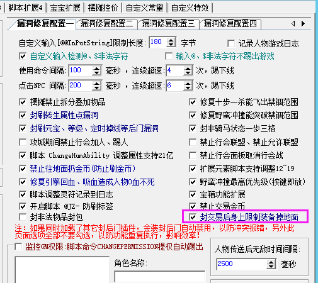
Task: Open the 摆摊控价 tab
Action: 103,8
